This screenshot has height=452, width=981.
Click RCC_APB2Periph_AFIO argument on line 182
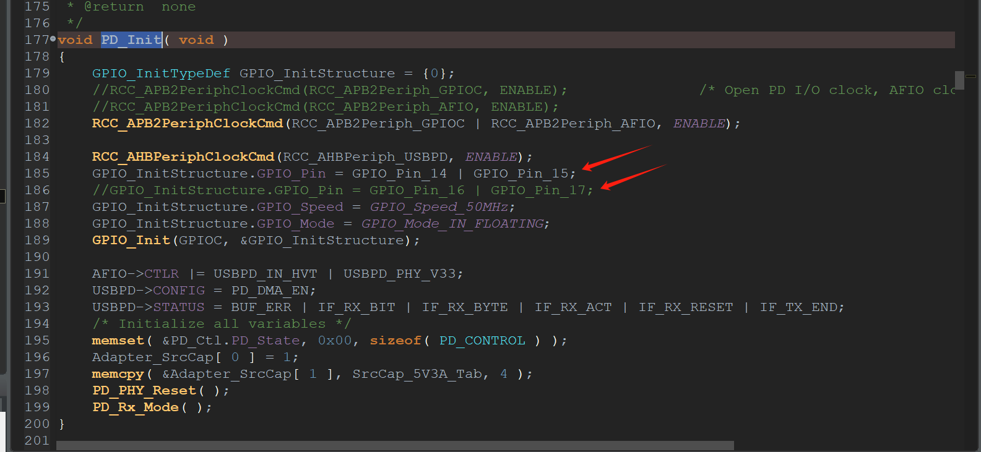pos(573,124)
